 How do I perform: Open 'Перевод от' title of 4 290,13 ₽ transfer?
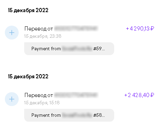(x=39, y=28)
